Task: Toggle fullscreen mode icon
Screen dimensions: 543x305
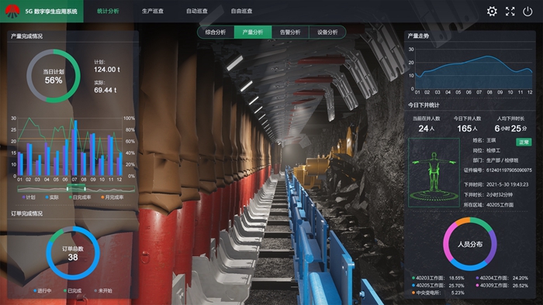Action: pyautogui.click(x=510, y=12)
